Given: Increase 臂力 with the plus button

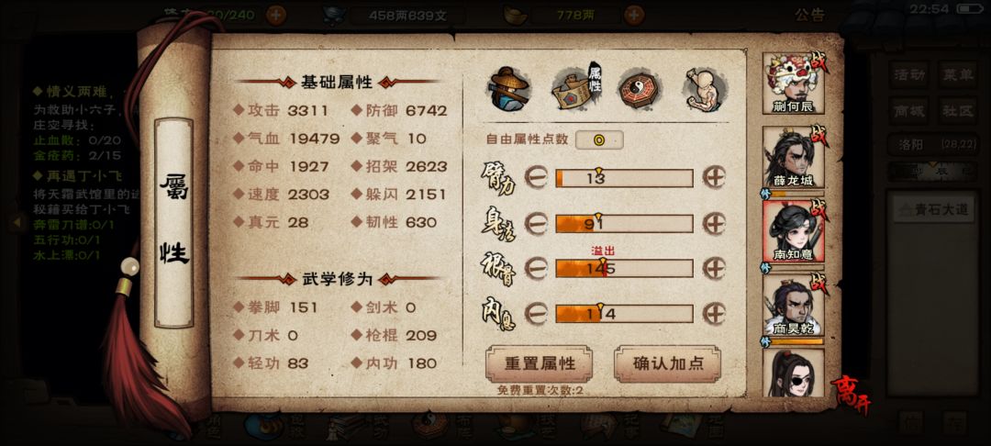Looking at the screenshot, I should (x=714, y=178).
